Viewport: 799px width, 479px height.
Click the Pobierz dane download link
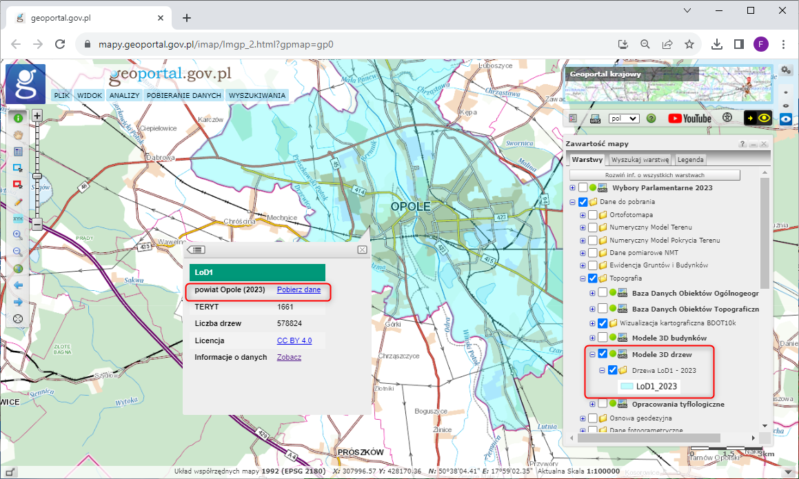tap(299, 290)
